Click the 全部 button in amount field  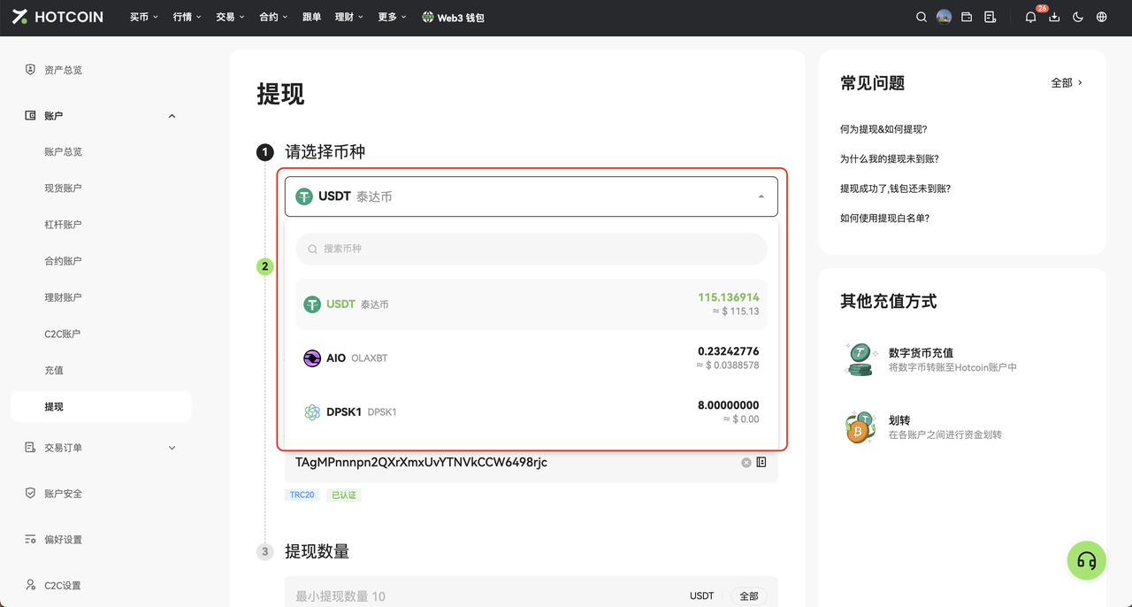pos(748,596)
